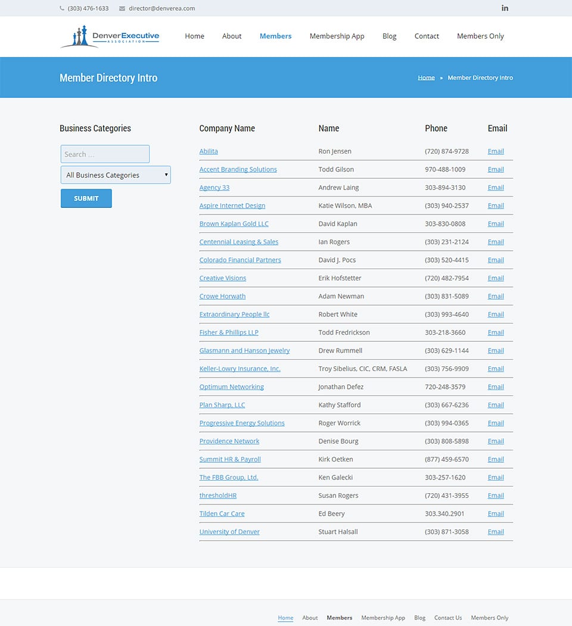Viewport: 572px width, 626px height.
Task: Open Fisher & Phillips LLP link
Action: tap(229, 332)
